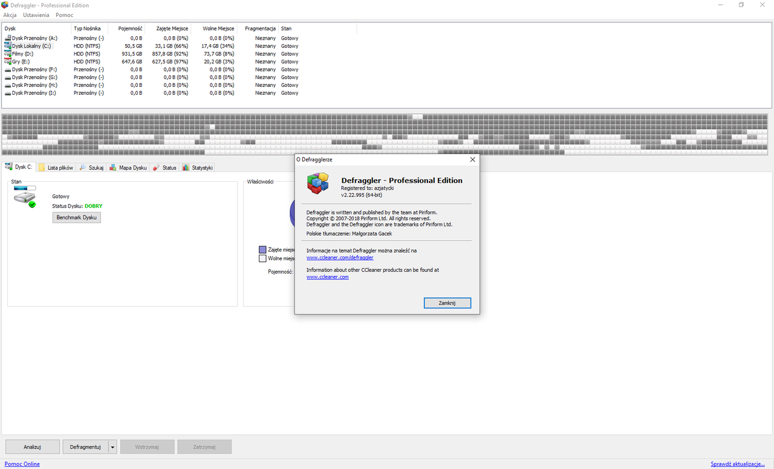Click the pill icon on Status tab

click(x=156, y=167)
